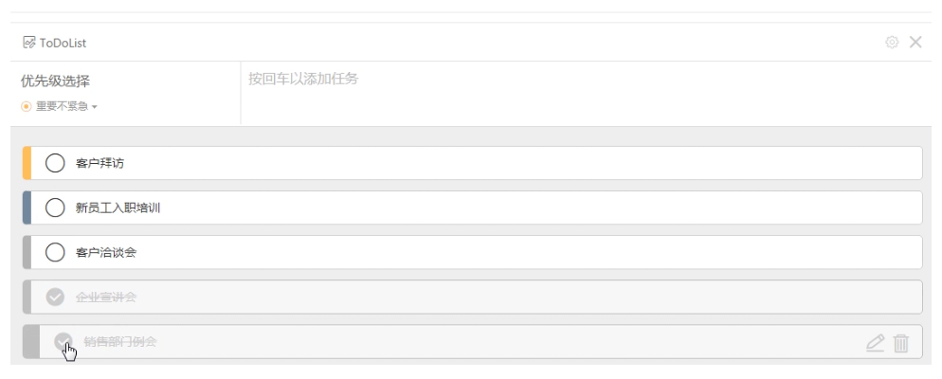Select the 新员工入职培训 task title

118,208
